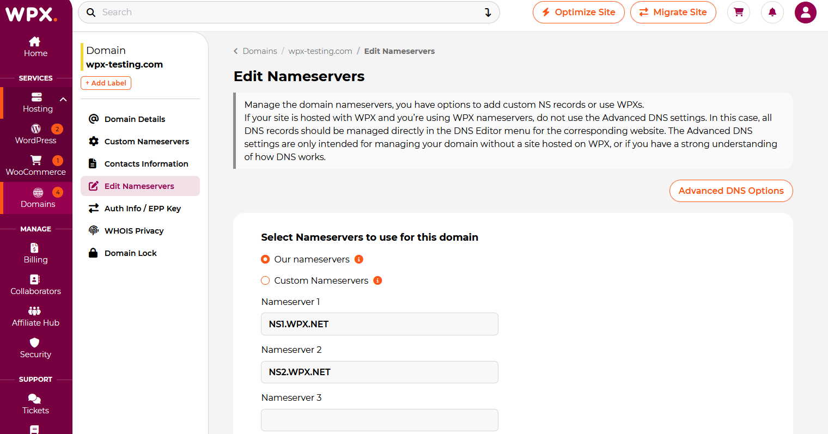
Task: Click the Optimize Site button
Action: tap(579, 12)
